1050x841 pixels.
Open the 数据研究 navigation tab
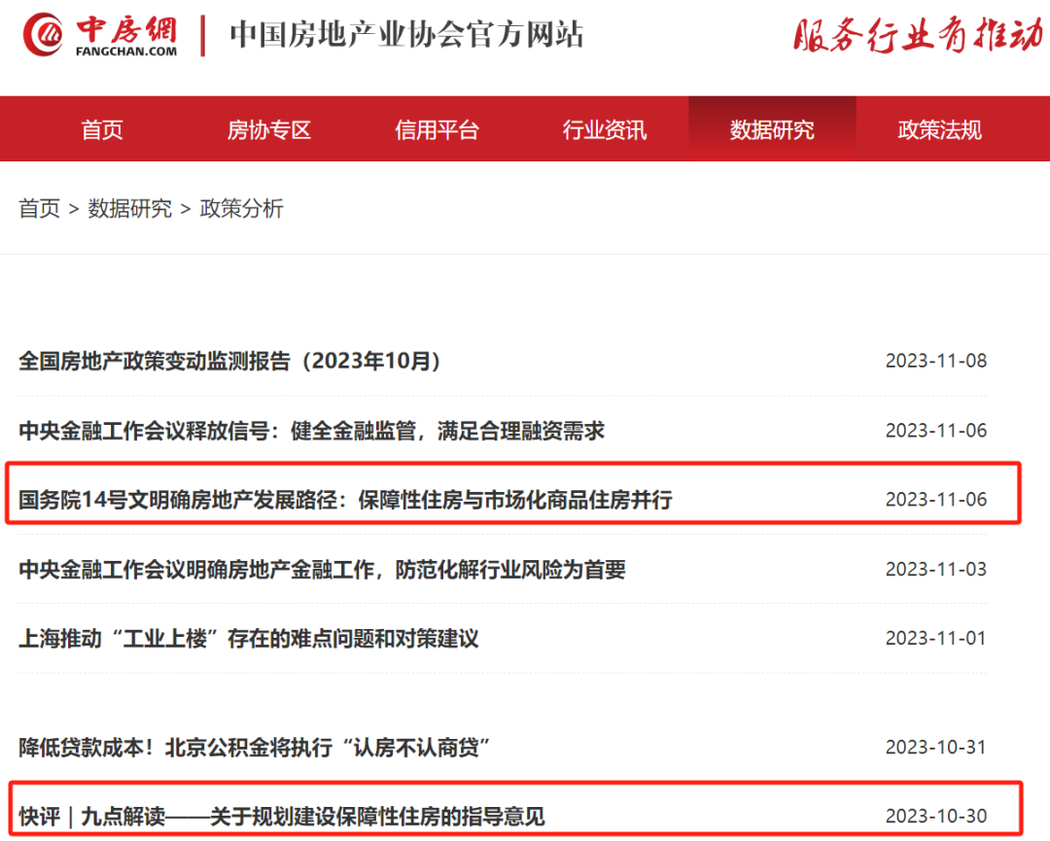pos(772,129)
